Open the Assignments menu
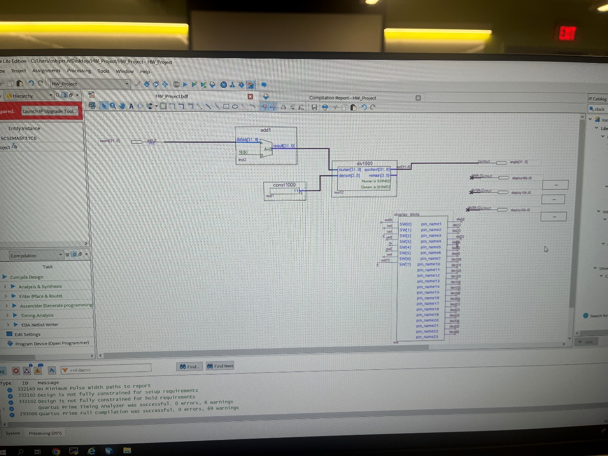The image size is (608, 456). point(46,71)
